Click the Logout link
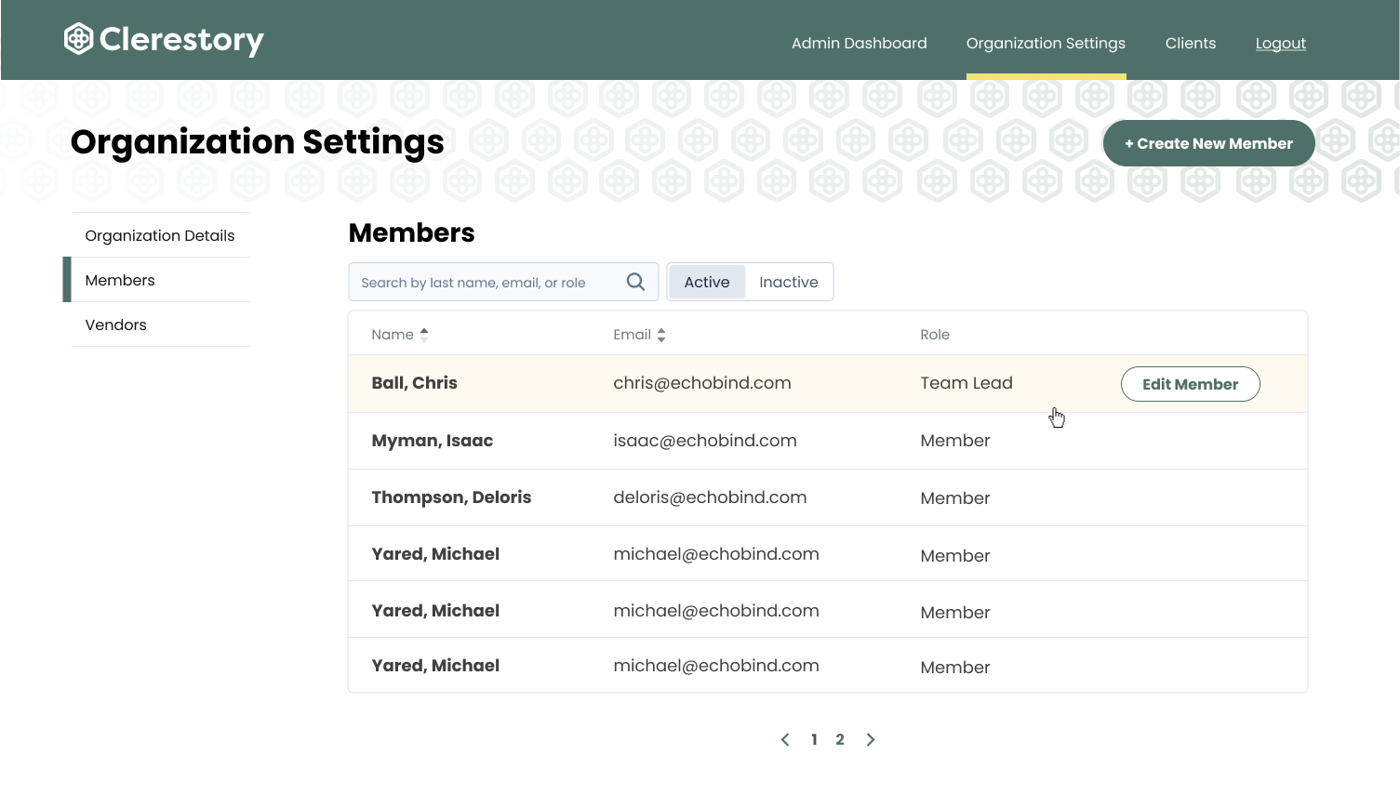 point(1280,43)
